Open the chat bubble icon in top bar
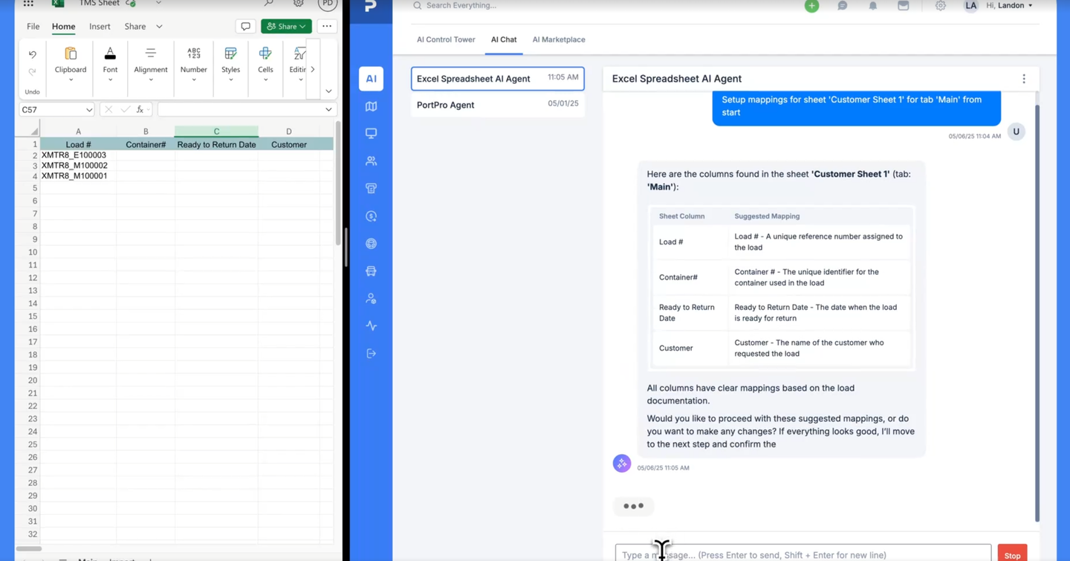The width and height of the screenshot is (1070, 561). [842, 6]
